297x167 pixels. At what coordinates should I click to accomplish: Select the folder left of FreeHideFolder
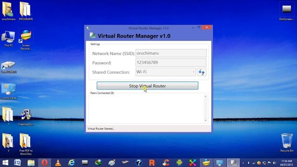click(x=8, y=116)
